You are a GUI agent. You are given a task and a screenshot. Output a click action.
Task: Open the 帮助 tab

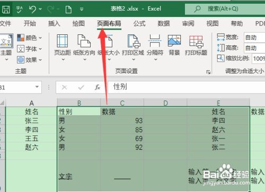coord(237,23)
